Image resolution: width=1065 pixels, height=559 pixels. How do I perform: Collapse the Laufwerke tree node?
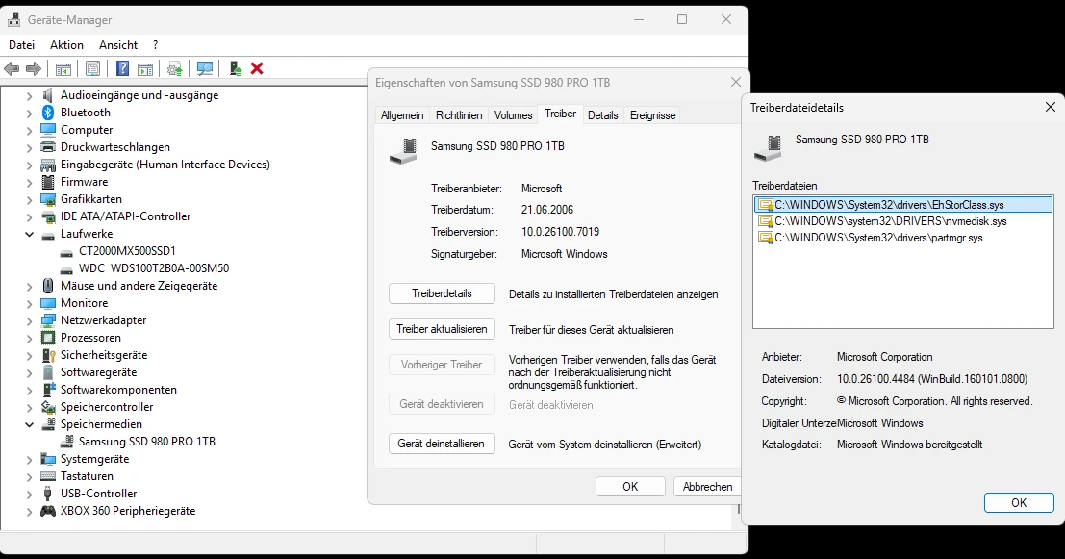(29, 234)
